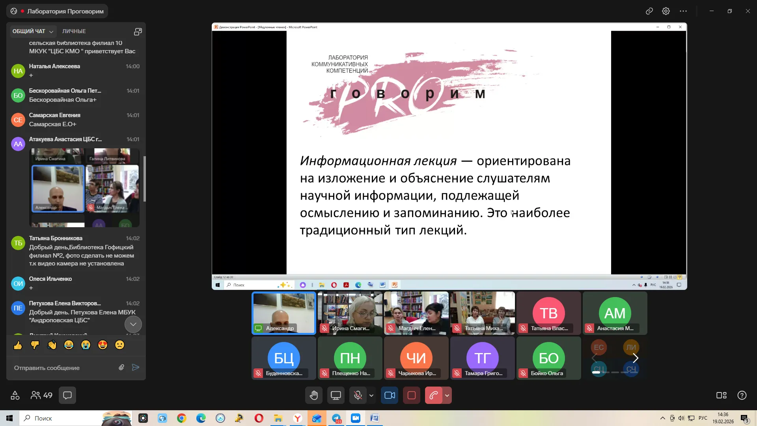Image resolution: width=757 pixels, height=426 pixels.
Task: Send a sad face reaction
Action: (119, 346)
